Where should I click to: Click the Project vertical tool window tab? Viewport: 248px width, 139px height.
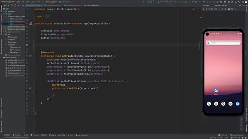coord(1,8)
